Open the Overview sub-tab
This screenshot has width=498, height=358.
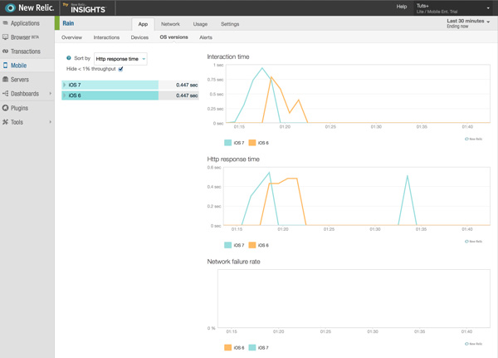(71, 37)
